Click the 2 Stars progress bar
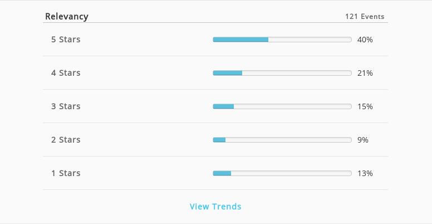This screenshot has width=432, height=224. pyautogui.click(x=282, y=140)
